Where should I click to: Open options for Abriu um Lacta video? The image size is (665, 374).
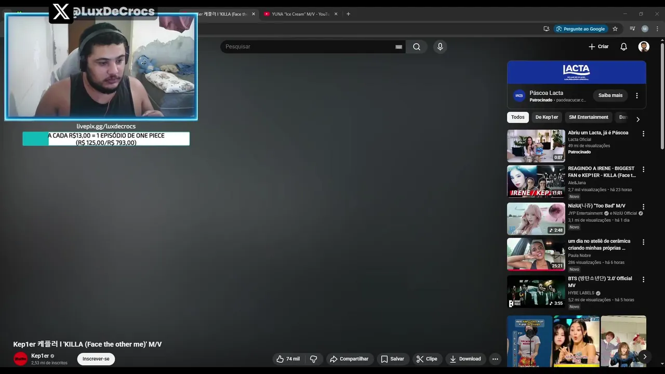643,133
